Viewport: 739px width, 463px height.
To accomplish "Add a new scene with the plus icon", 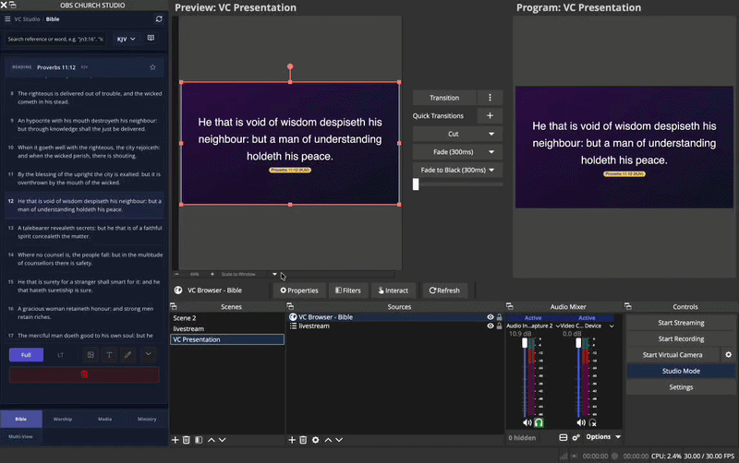I will [x=175, y=440].
